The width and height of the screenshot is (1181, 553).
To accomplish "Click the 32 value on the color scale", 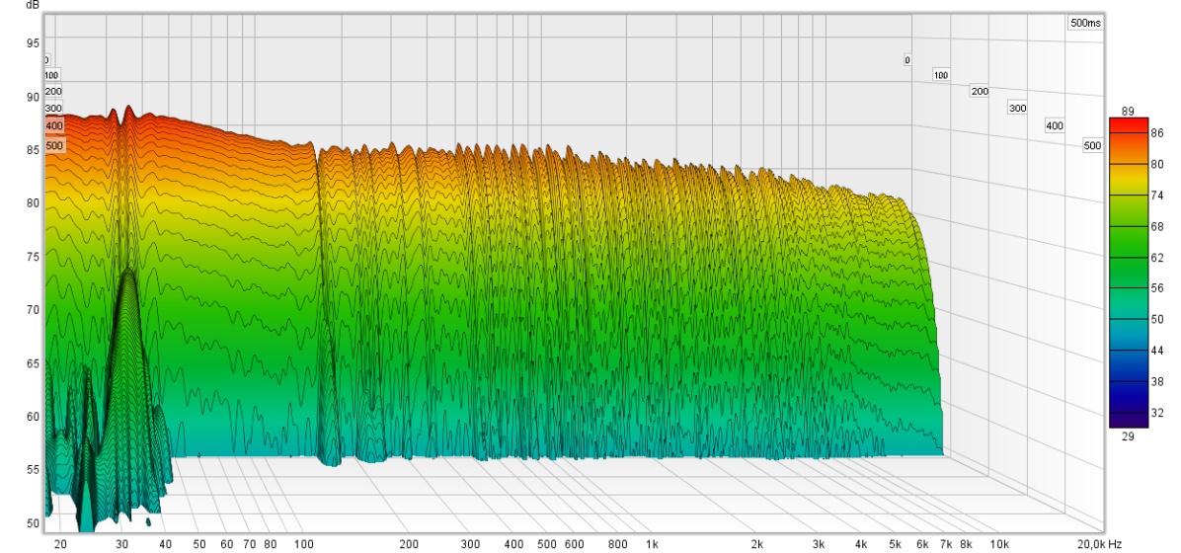I will (1157, 413).
